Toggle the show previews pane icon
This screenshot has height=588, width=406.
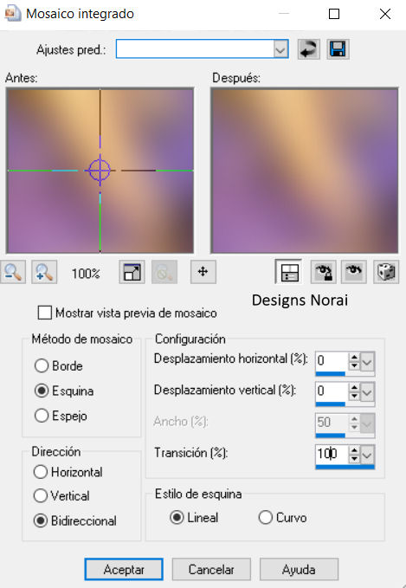(288, 272)
